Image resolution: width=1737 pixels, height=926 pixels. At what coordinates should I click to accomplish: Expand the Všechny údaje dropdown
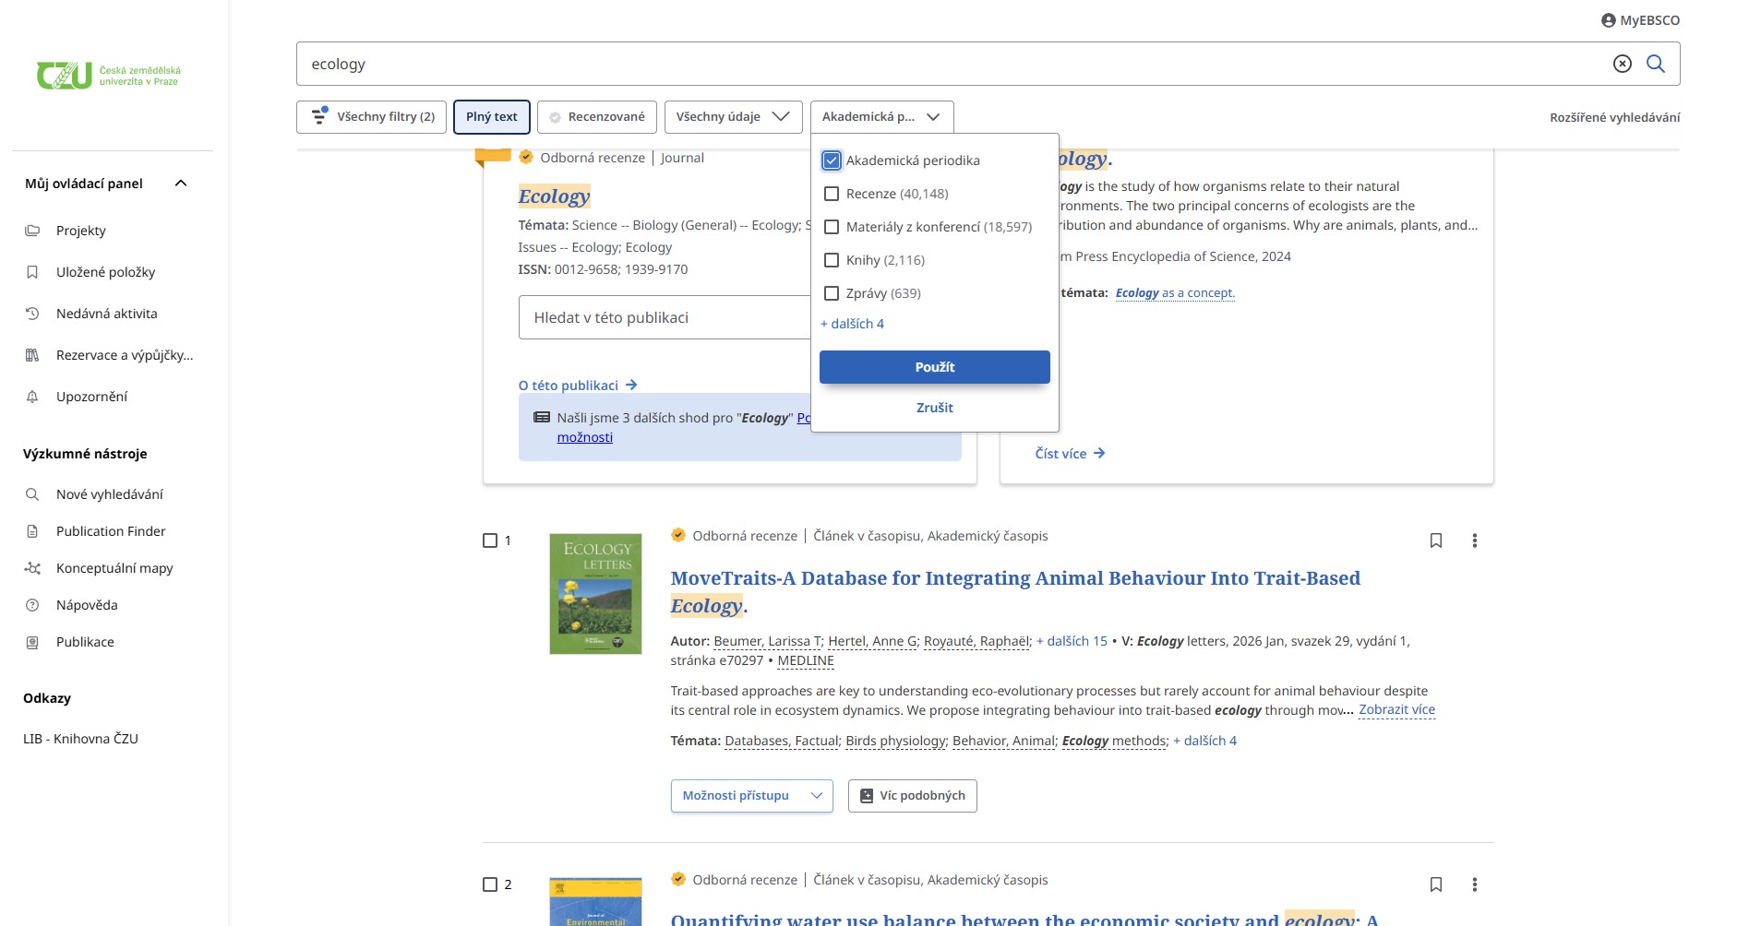[733, 117]
